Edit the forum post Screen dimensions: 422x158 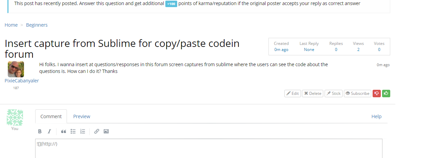(292, 94)
